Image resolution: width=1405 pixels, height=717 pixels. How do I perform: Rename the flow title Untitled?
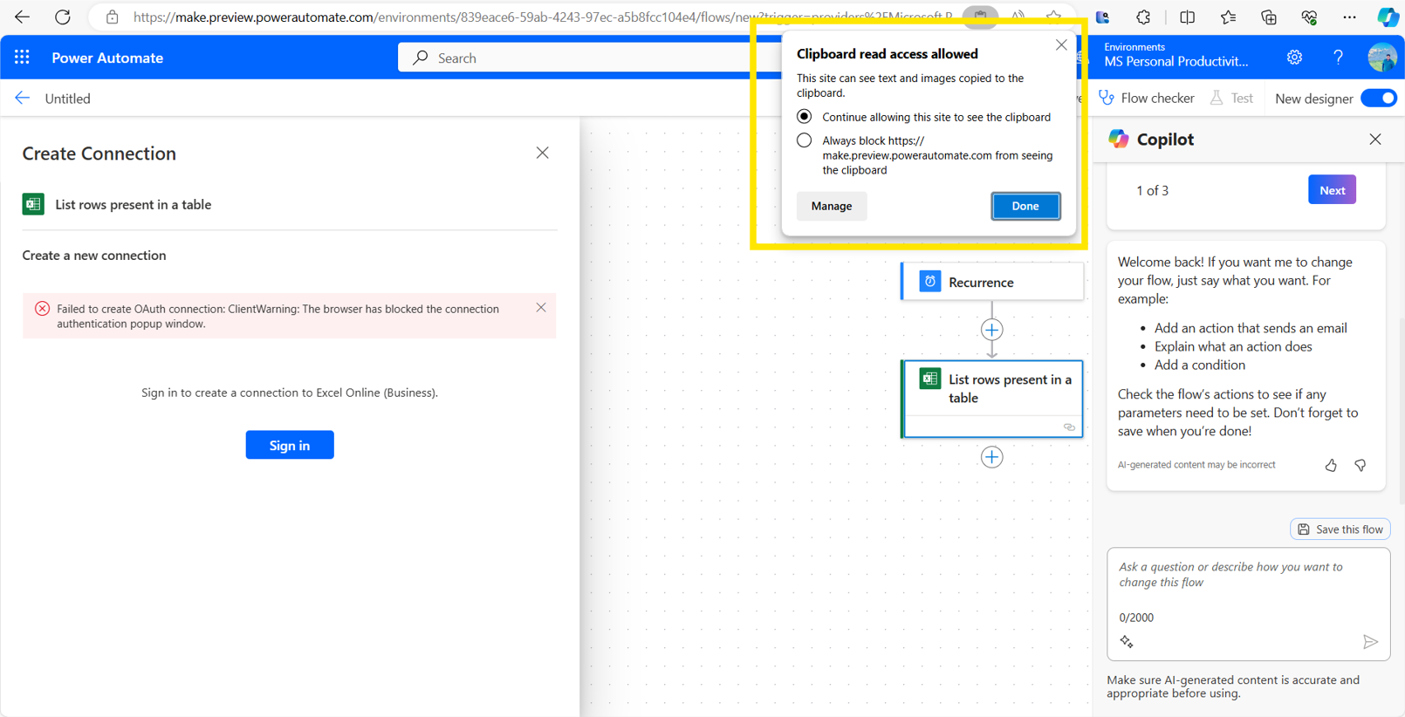[x=68, y=99]
